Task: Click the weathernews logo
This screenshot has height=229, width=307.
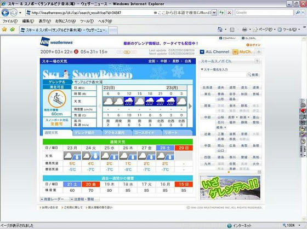Action: tap(56, 42)
